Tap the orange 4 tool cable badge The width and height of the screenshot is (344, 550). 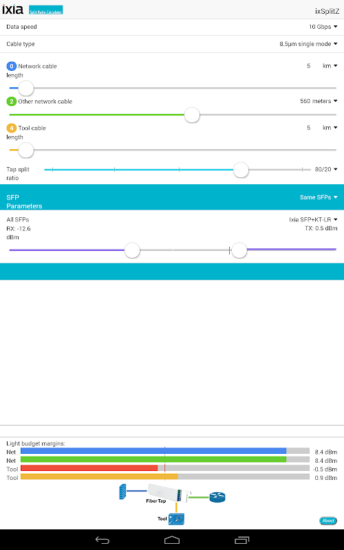12,128
